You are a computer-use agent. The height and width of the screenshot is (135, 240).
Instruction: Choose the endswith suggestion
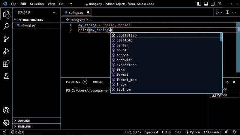point(165,60)
